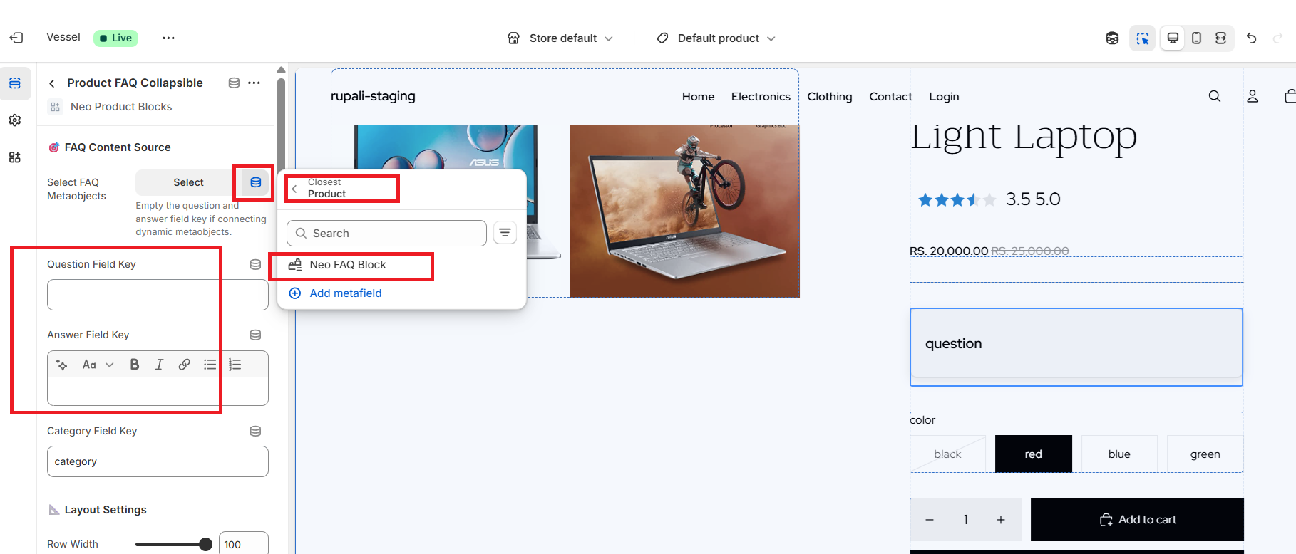1296x554 pixels.
Task: Click the Category Field Key input
Action: (158, 461)
